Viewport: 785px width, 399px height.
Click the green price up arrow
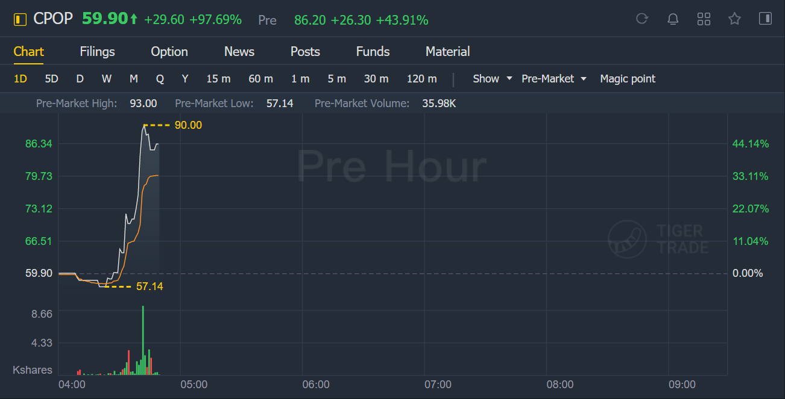click(x=134, y=20)
